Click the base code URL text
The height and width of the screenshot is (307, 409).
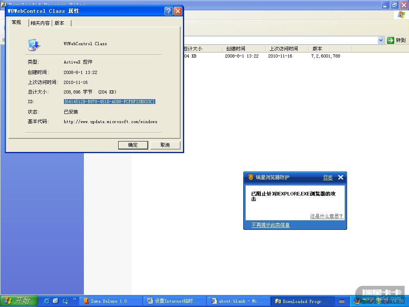(110, 122)
